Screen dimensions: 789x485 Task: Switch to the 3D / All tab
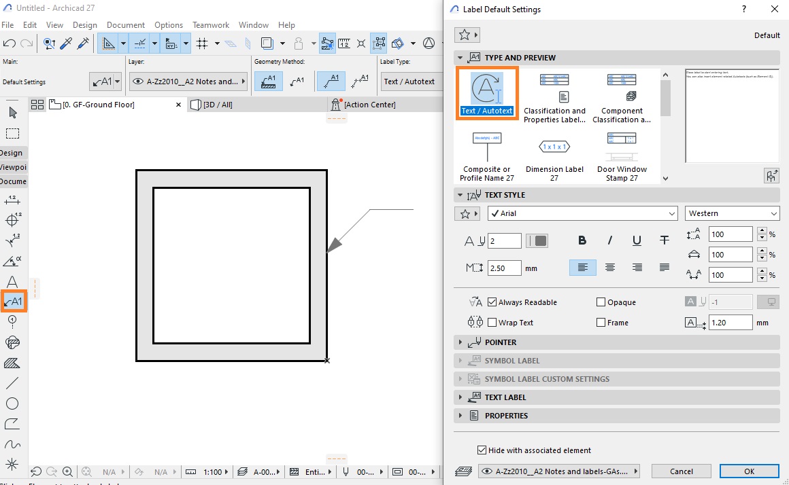(x=218, y=105)
